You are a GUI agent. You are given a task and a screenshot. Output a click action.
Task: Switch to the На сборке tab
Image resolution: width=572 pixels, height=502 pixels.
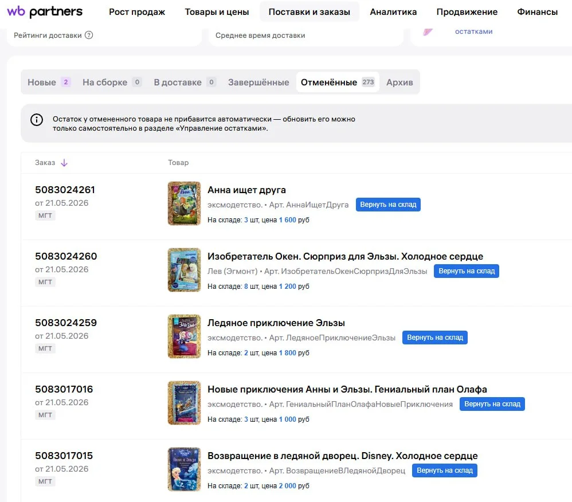pyautogui.click(x=112, y=82)
